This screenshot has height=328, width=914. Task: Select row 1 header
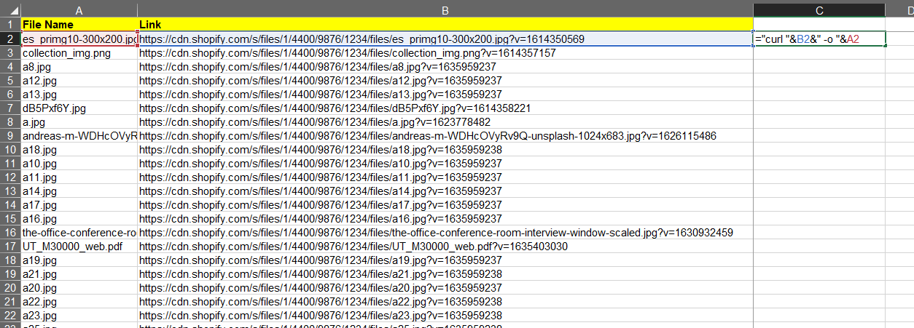(10, 25)
